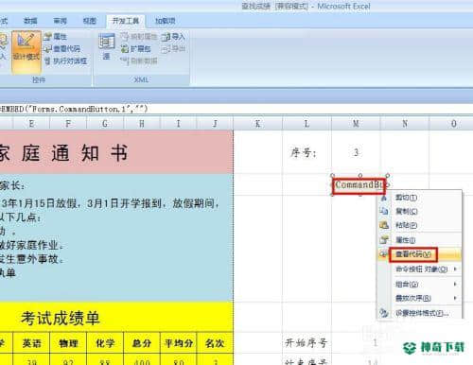The image size is (473, 365).
Task: Click 查看代码(V) in context menu
Action: click(x=413, y=254)
